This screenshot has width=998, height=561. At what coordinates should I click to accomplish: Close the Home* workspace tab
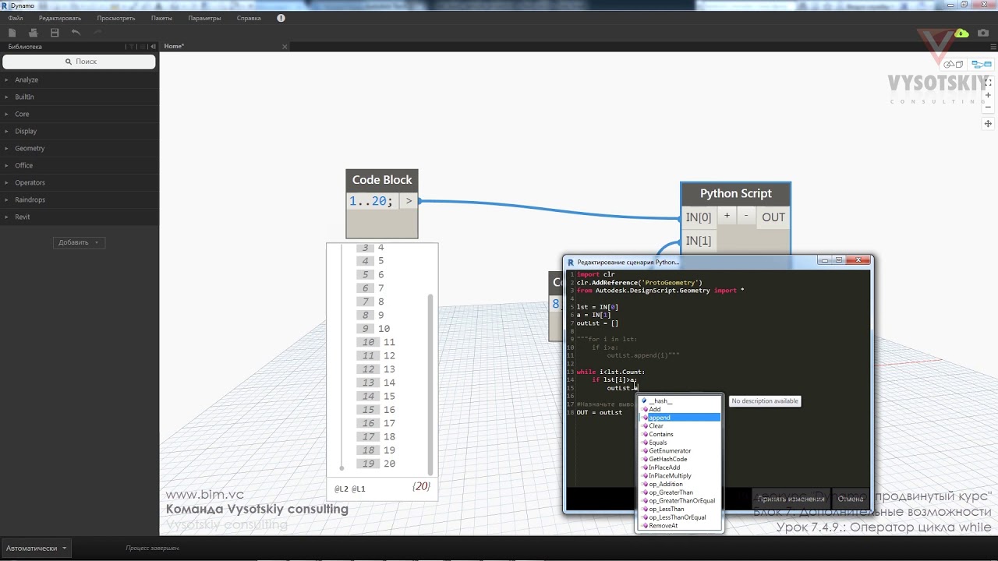[x=285, y=47]
